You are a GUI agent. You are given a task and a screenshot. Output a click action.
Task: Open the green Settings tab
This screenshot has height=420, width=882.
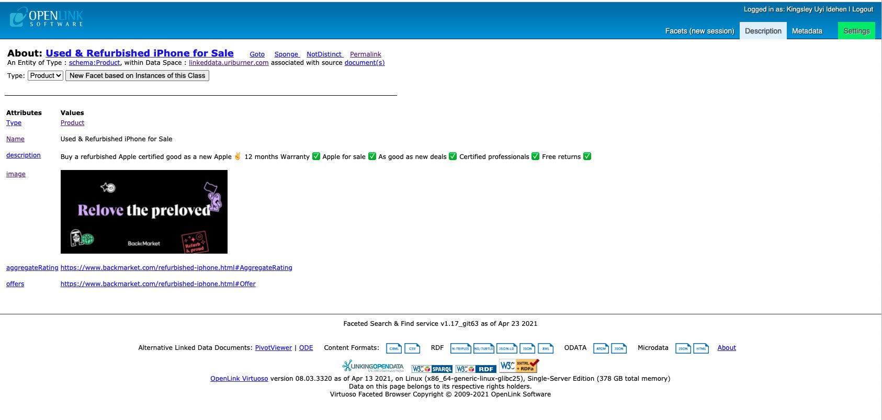point(856,31)
